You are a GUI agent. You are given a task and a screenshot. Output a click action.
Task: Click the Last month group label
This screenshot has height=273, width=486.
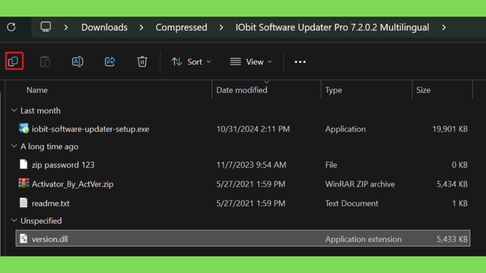pyautogui.click(x=40, y=110)
